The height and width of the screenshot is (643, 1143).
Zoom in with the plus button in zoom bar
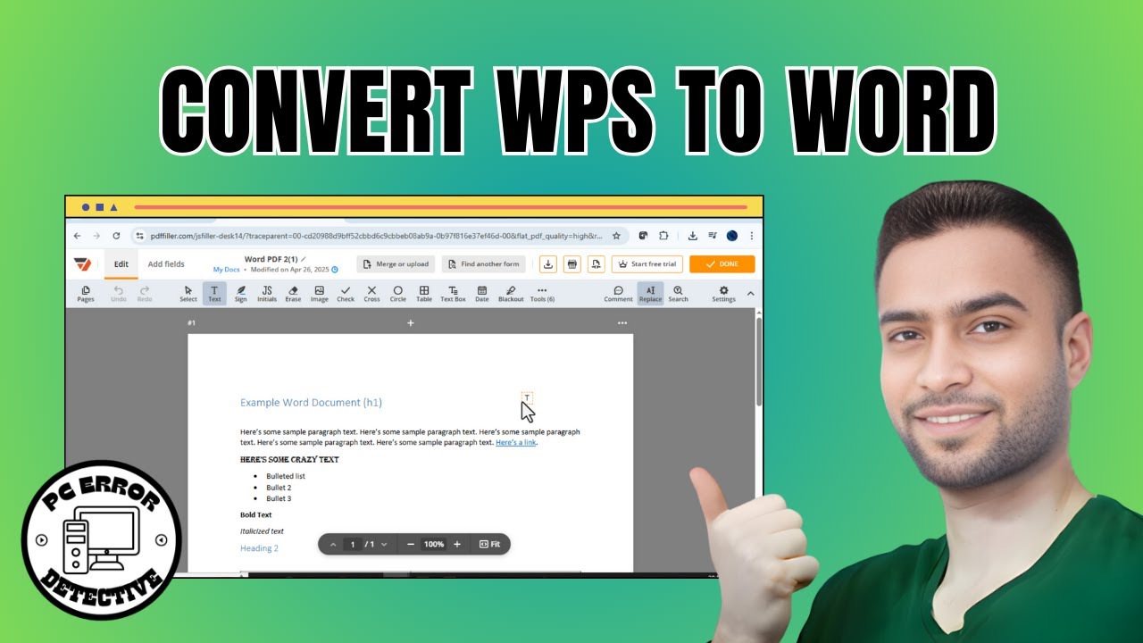pyautogui.click(x=457, y=544)
